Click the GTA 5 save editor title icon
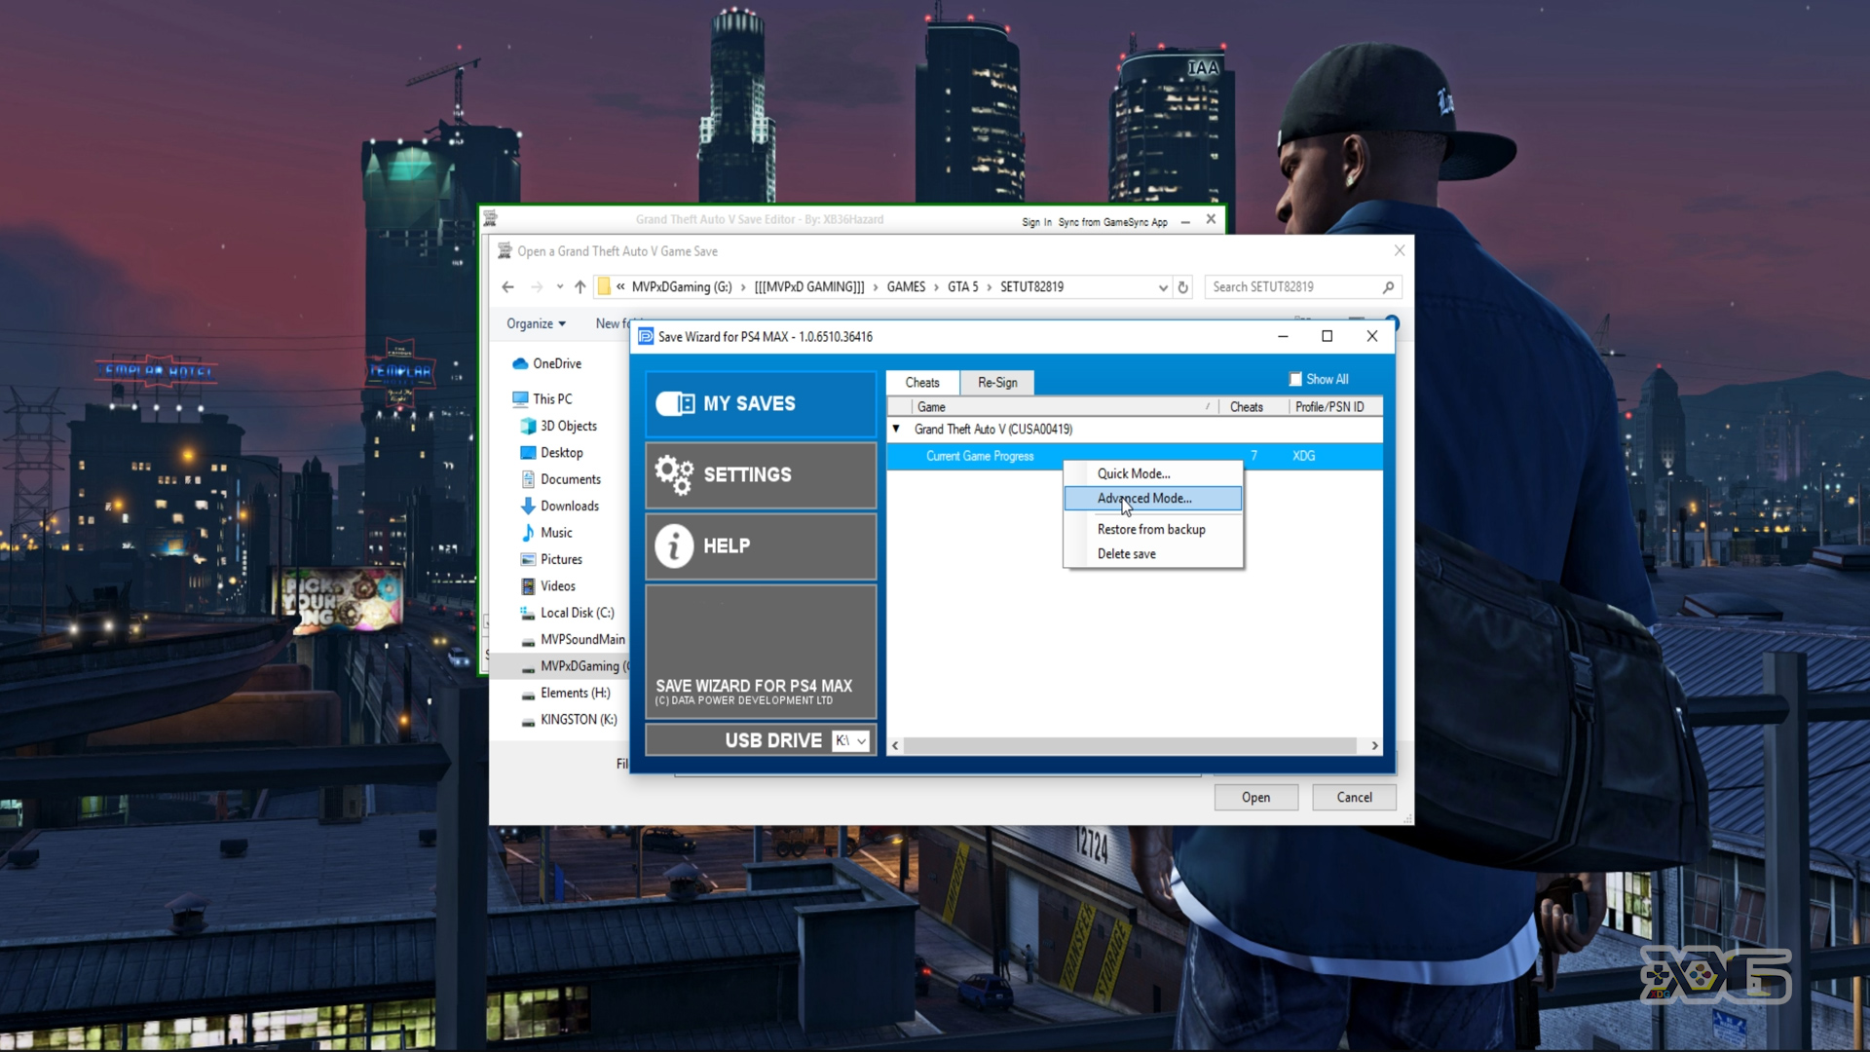The height and width of the screenshot is (1052, 1870). point(492,218)
